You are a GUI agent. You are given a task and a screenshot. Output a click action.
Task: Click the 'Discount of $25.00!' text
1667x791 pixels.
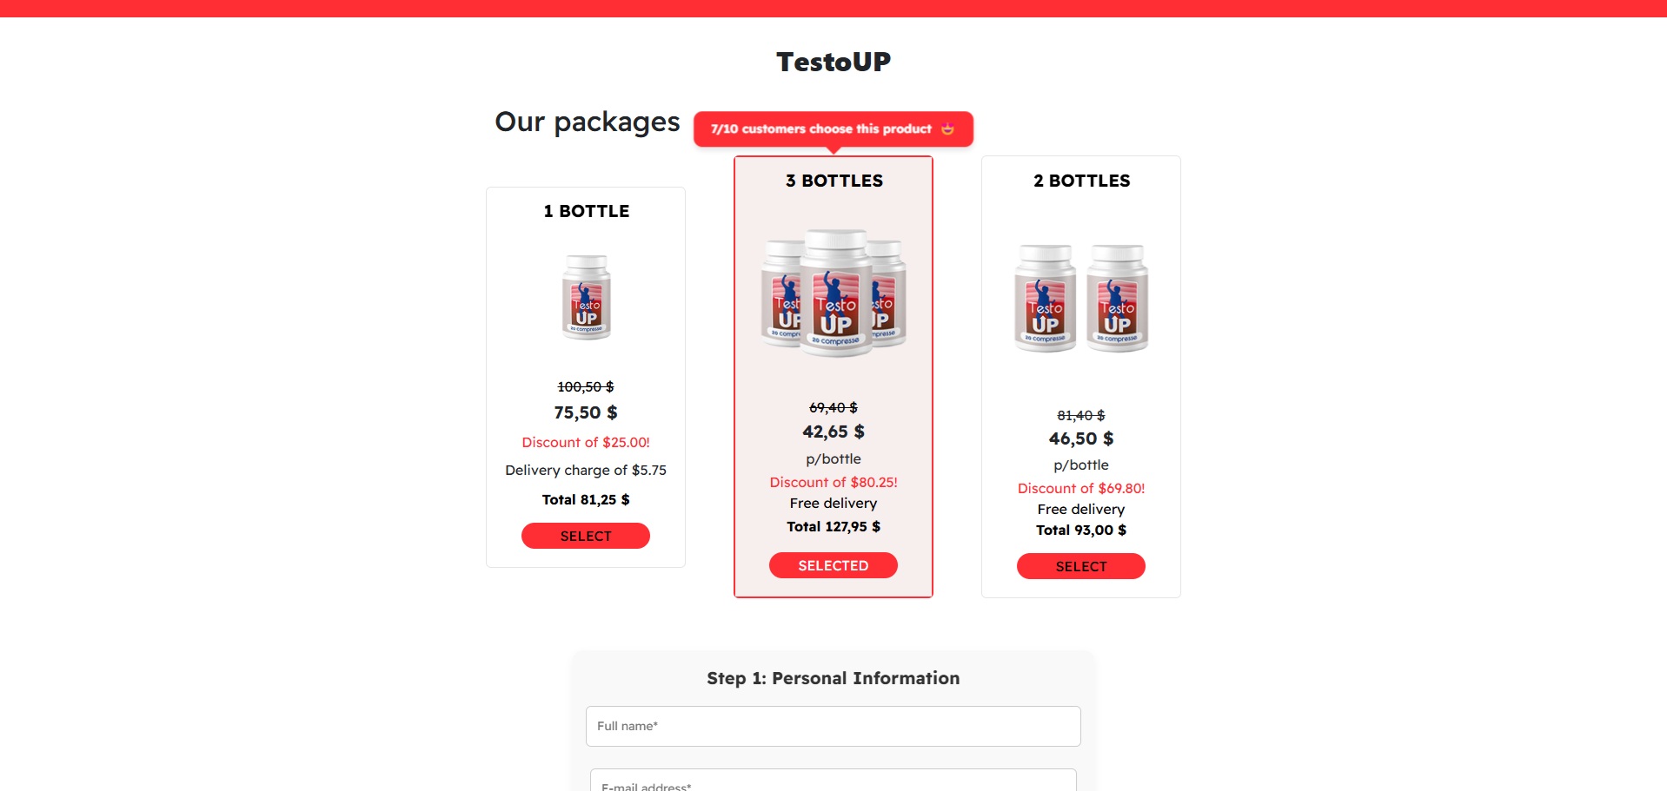click(x=585, y=442)
